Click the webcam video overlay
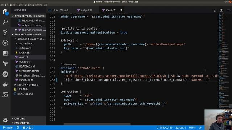 (218, 120)
